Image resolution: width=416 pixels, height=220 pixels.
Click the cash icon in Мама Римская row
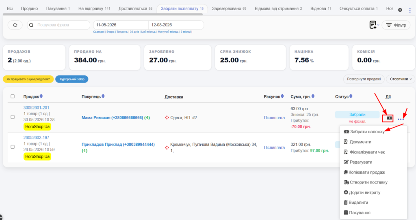pos(390,118)
